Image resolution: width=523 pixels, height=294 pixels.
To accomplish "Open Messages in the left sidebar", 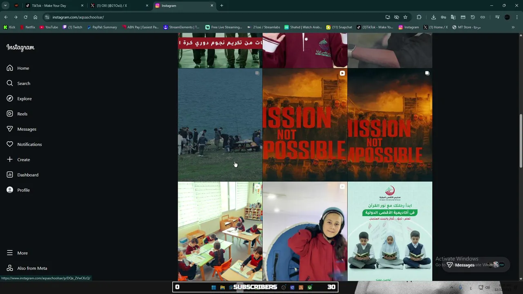I will (x=21, y=129).
